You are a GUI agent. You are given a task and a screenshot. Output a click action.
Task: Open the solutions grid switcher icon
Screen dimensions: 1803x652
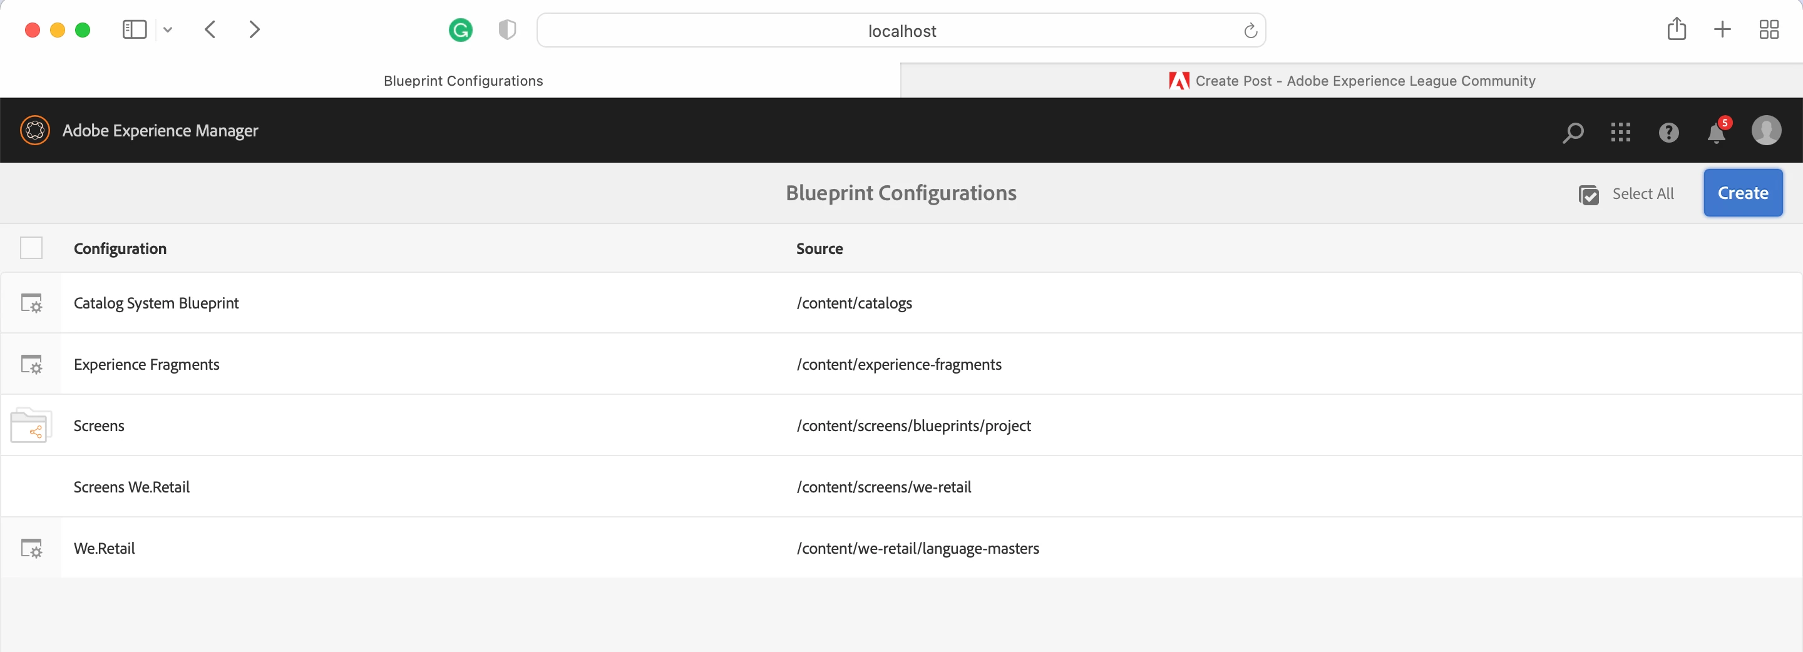tap(1620, 132)
